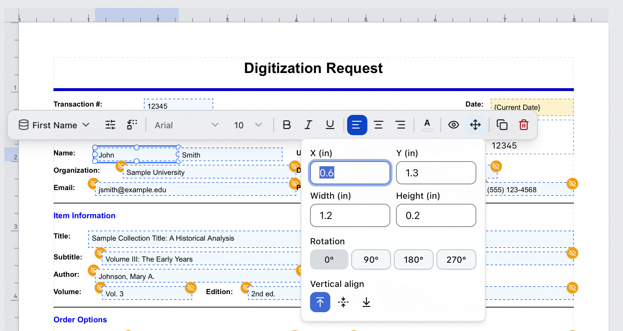The width and height of the screenshot is (623, 331).
Task: Select the Johnson, Mary A. author field
Action: pos(198,276)
